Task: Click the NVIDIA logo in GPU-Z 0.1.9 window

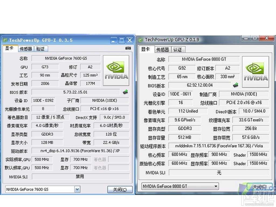Action: [x=256, y=72]
